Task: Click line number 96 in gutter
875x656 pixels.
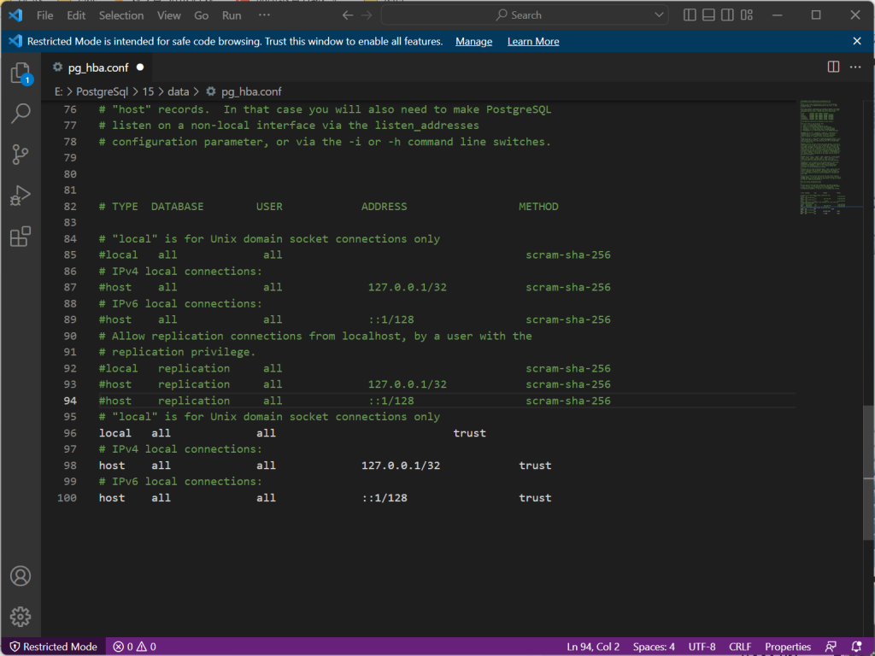Action: pyautogui.click(x=70, y=433)
